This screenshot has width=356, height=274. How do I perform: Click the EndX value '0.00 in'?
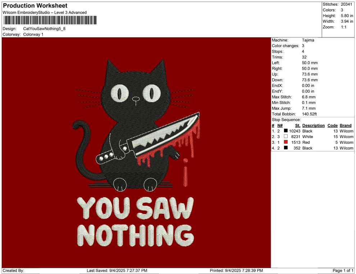point(308,86)
